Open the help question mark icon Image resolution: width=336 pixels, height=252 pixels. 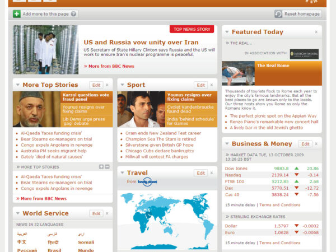(74, 13)
